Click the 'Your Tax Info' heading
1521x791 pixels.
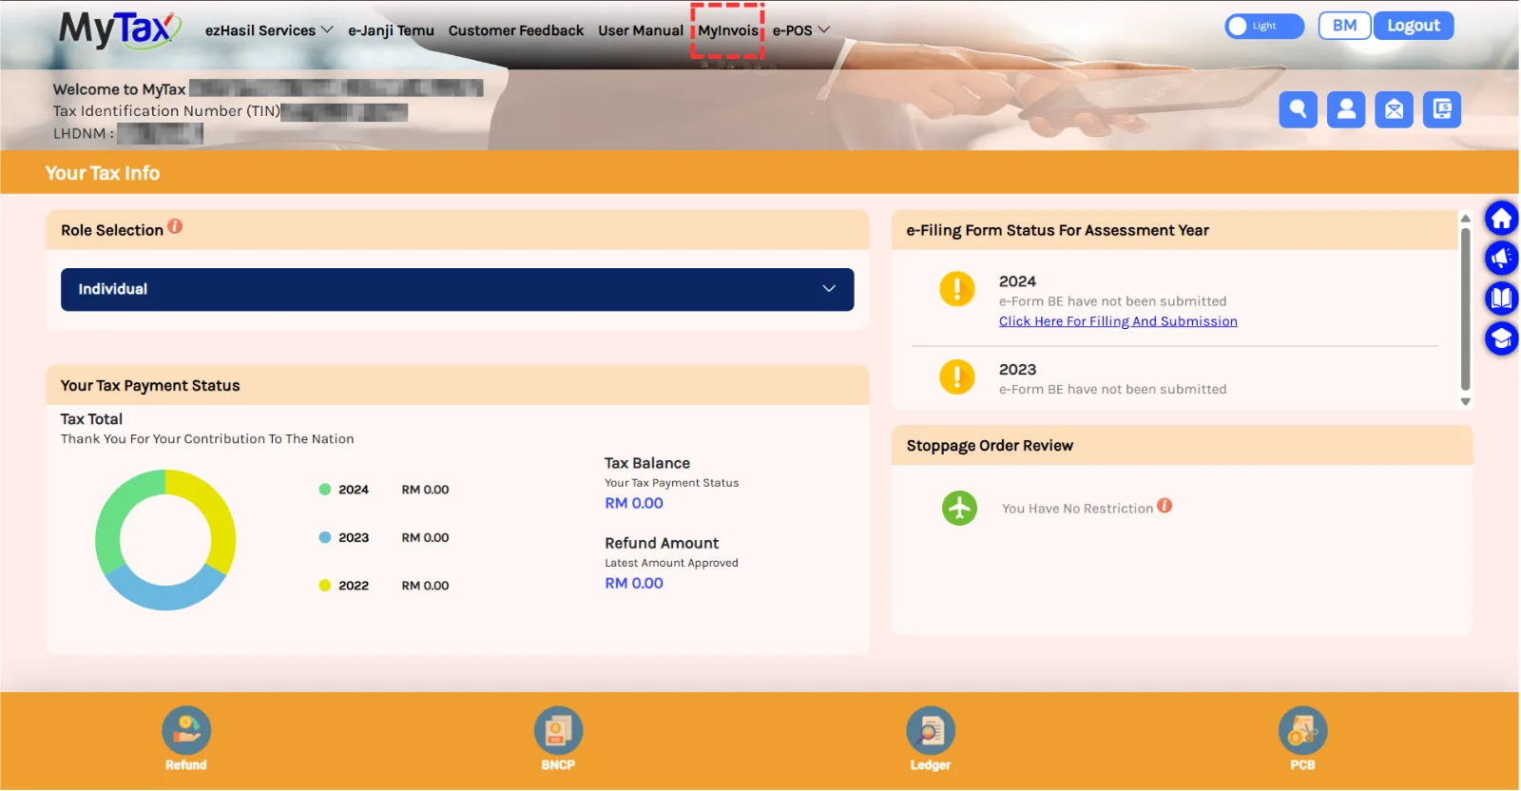pyautogui.click(x=103, y=173)
